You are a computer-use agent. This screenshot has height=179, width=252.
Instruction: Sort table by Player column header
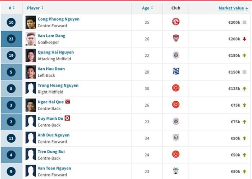pyautogui.click(x=35, y=8)
